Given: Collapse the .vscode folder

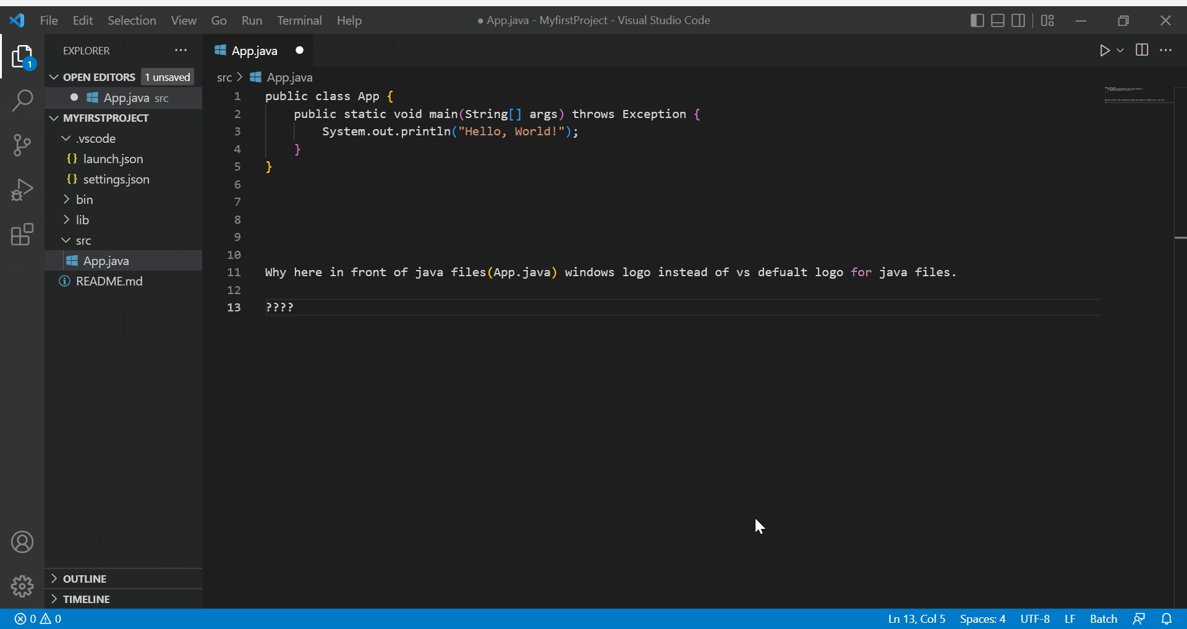Looking at the screenshot, I should tap(66, 138).
